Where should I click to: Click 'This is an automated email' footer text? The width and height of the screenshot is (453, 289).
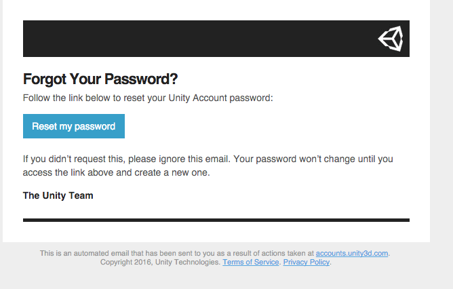[177, 253]
